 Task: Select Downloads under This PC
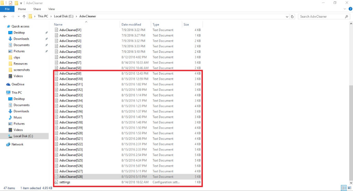[x=21, y=111]
